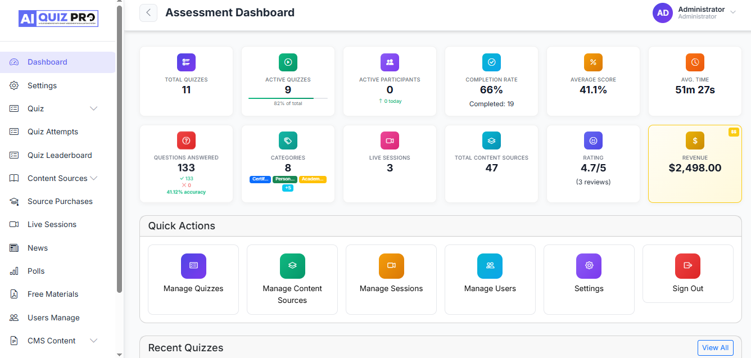Go to Quiz Leaderboard page
751x358 pixels.
57,155
